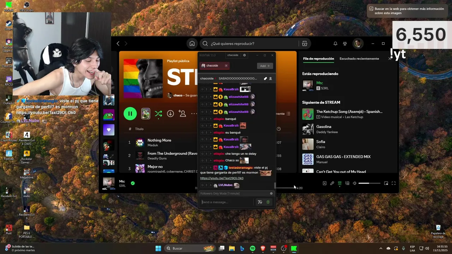Switch to 'Fila de reproducción' tab
Viewport: 452px width, 254px height.
click(x=319, y=59)
